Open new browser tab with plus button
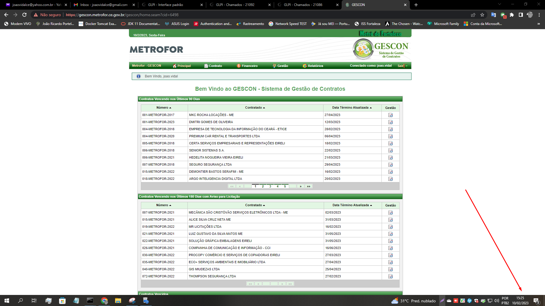 (x=416, y=5)
